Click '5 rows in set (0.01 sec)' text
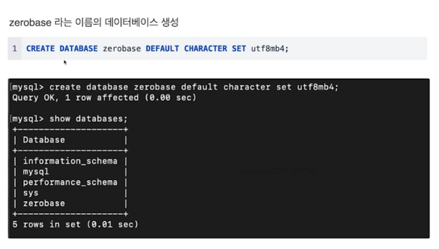 point(76,225)
